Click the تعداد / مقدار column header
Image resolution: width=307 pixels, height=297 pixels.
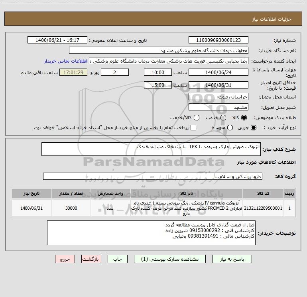71,194
